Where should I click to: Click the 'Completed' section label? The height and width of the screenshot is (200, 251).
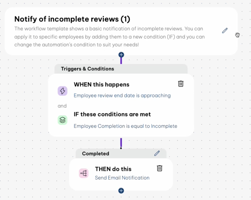[x=95, y=154]
